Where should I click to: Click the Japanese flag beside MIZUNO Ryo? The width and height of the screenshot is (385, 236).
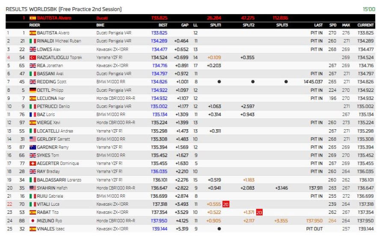coord(33,221)
